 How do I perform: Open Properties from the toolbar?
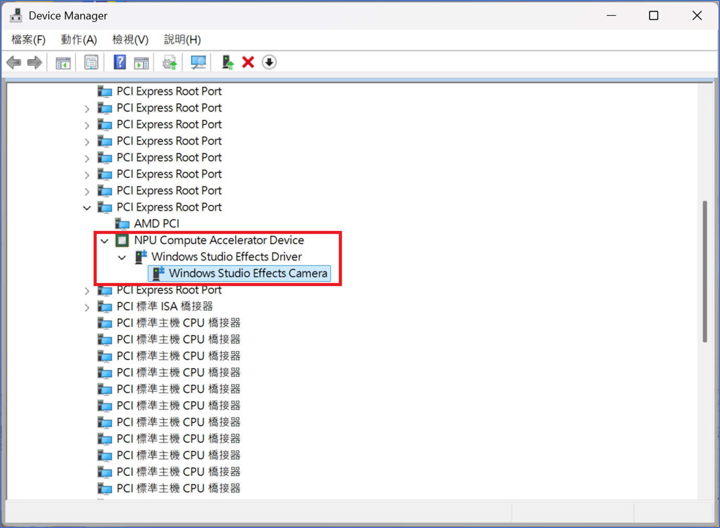tap(91, 63)
